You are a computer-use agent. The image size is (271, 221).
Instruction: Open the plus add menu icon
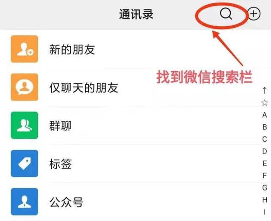tap(254, 14)
